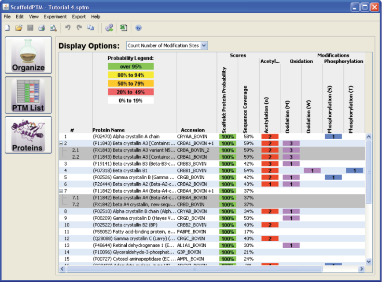Click the orange '50% to 79%' legend swatch
Screen dimensions: 382x282
(131, 83)
